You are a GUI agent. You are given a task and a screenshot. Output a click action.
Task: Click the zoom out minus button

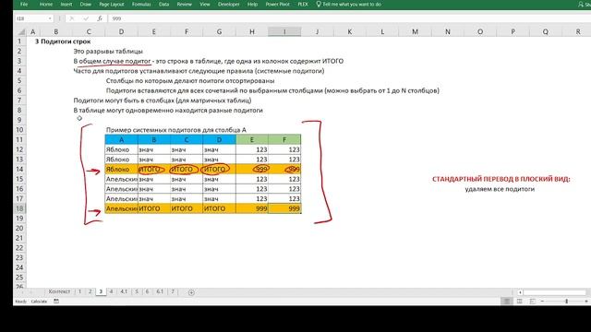[x=542, y=302]
